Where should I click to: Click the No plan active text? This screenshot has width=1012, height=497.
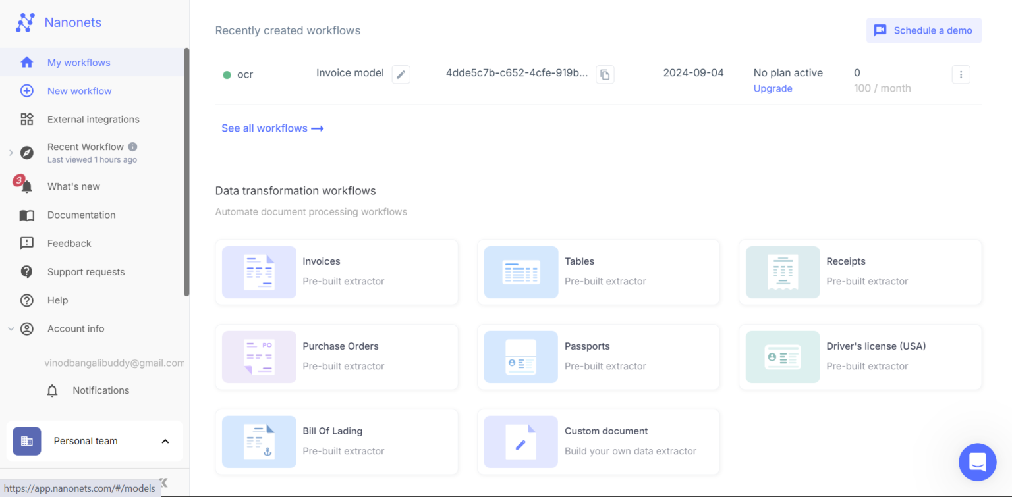click(788, 73)
